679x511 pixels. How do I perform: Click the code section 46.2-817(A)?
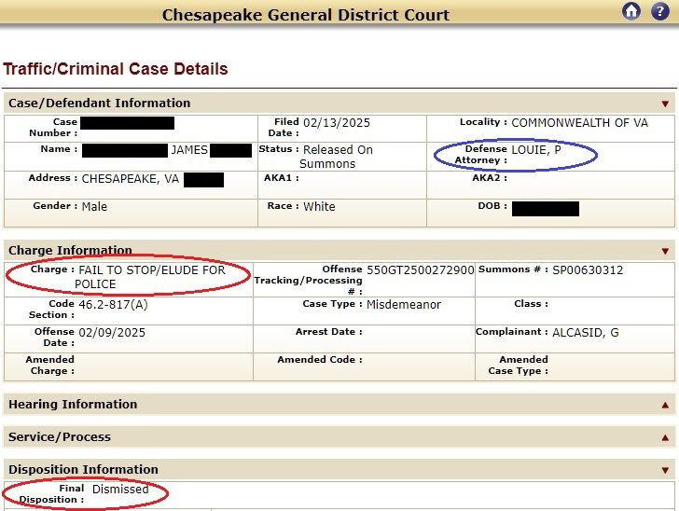113,305
